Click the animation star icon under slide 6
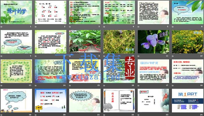This screenshot has width=204, height=116. [173, 27]
